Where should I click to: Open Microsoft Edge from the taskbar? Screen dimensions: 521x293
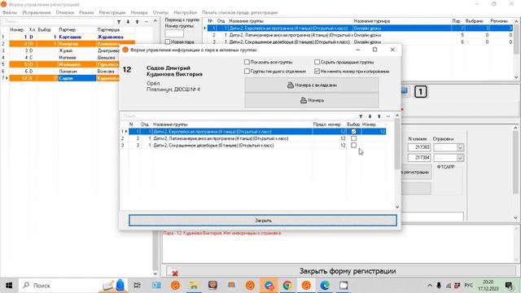[325, 286]
